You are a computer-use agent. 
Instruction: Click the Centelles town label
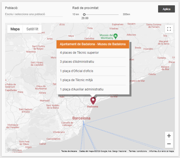click(x=89, y=39)
